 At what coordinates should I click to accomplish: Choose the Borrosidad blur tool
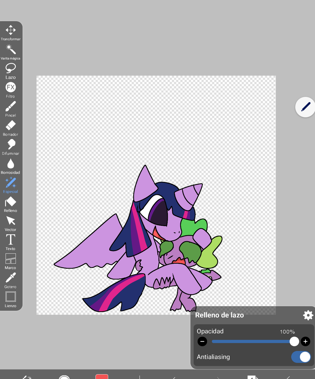coord(11,166)
